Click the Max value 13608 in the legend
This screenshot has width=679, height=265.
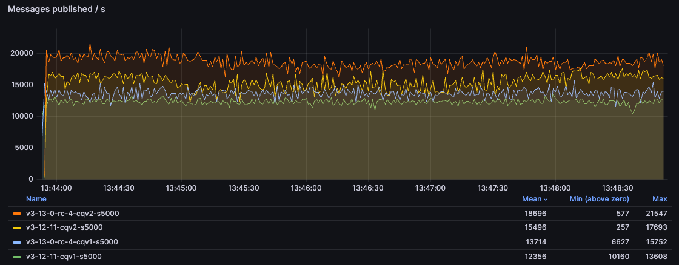click(657, 257)
